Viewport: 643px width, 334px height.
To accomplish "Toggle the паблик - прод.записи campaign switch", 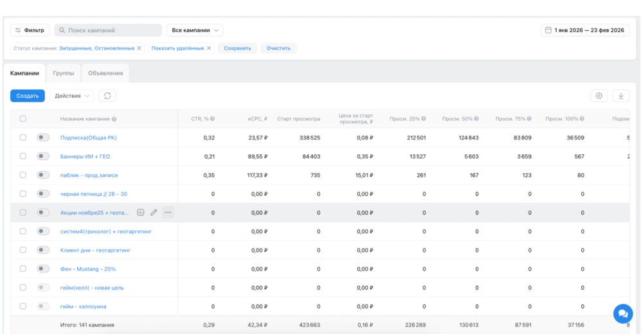I will [43, 175].
